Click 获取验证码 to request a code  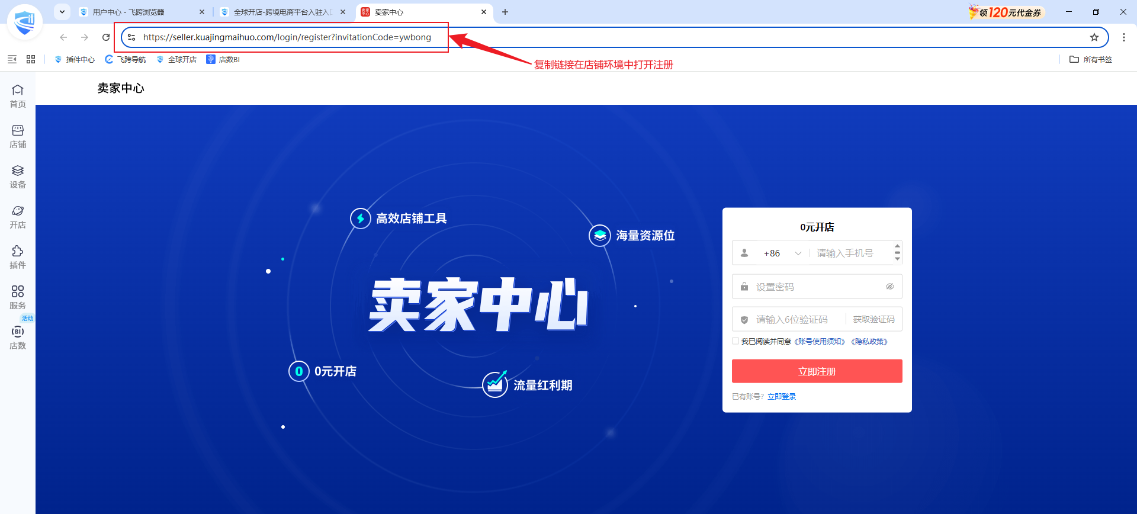click(873, 319)
